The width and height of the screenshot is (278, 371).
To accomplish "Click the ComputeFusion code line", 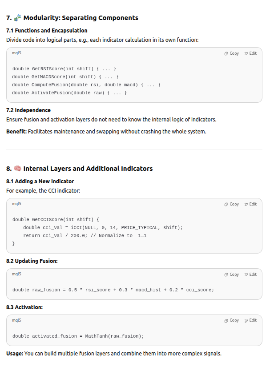I will pos(86,85).
